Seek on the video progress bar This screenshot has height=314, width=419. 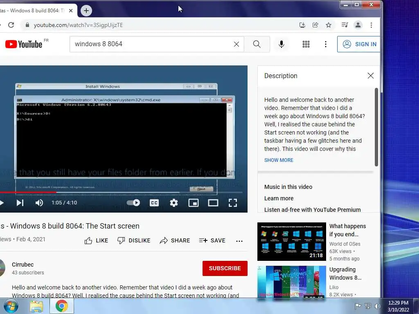121,192
